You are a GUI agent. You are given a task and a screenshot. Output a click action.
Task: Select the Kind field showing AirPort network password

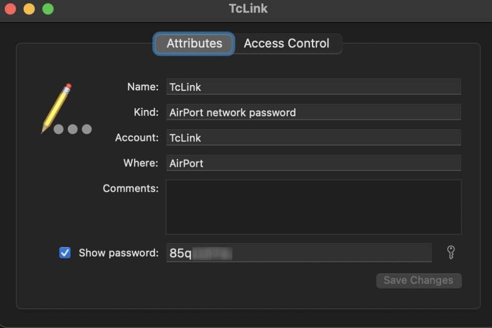pos(312,112)
